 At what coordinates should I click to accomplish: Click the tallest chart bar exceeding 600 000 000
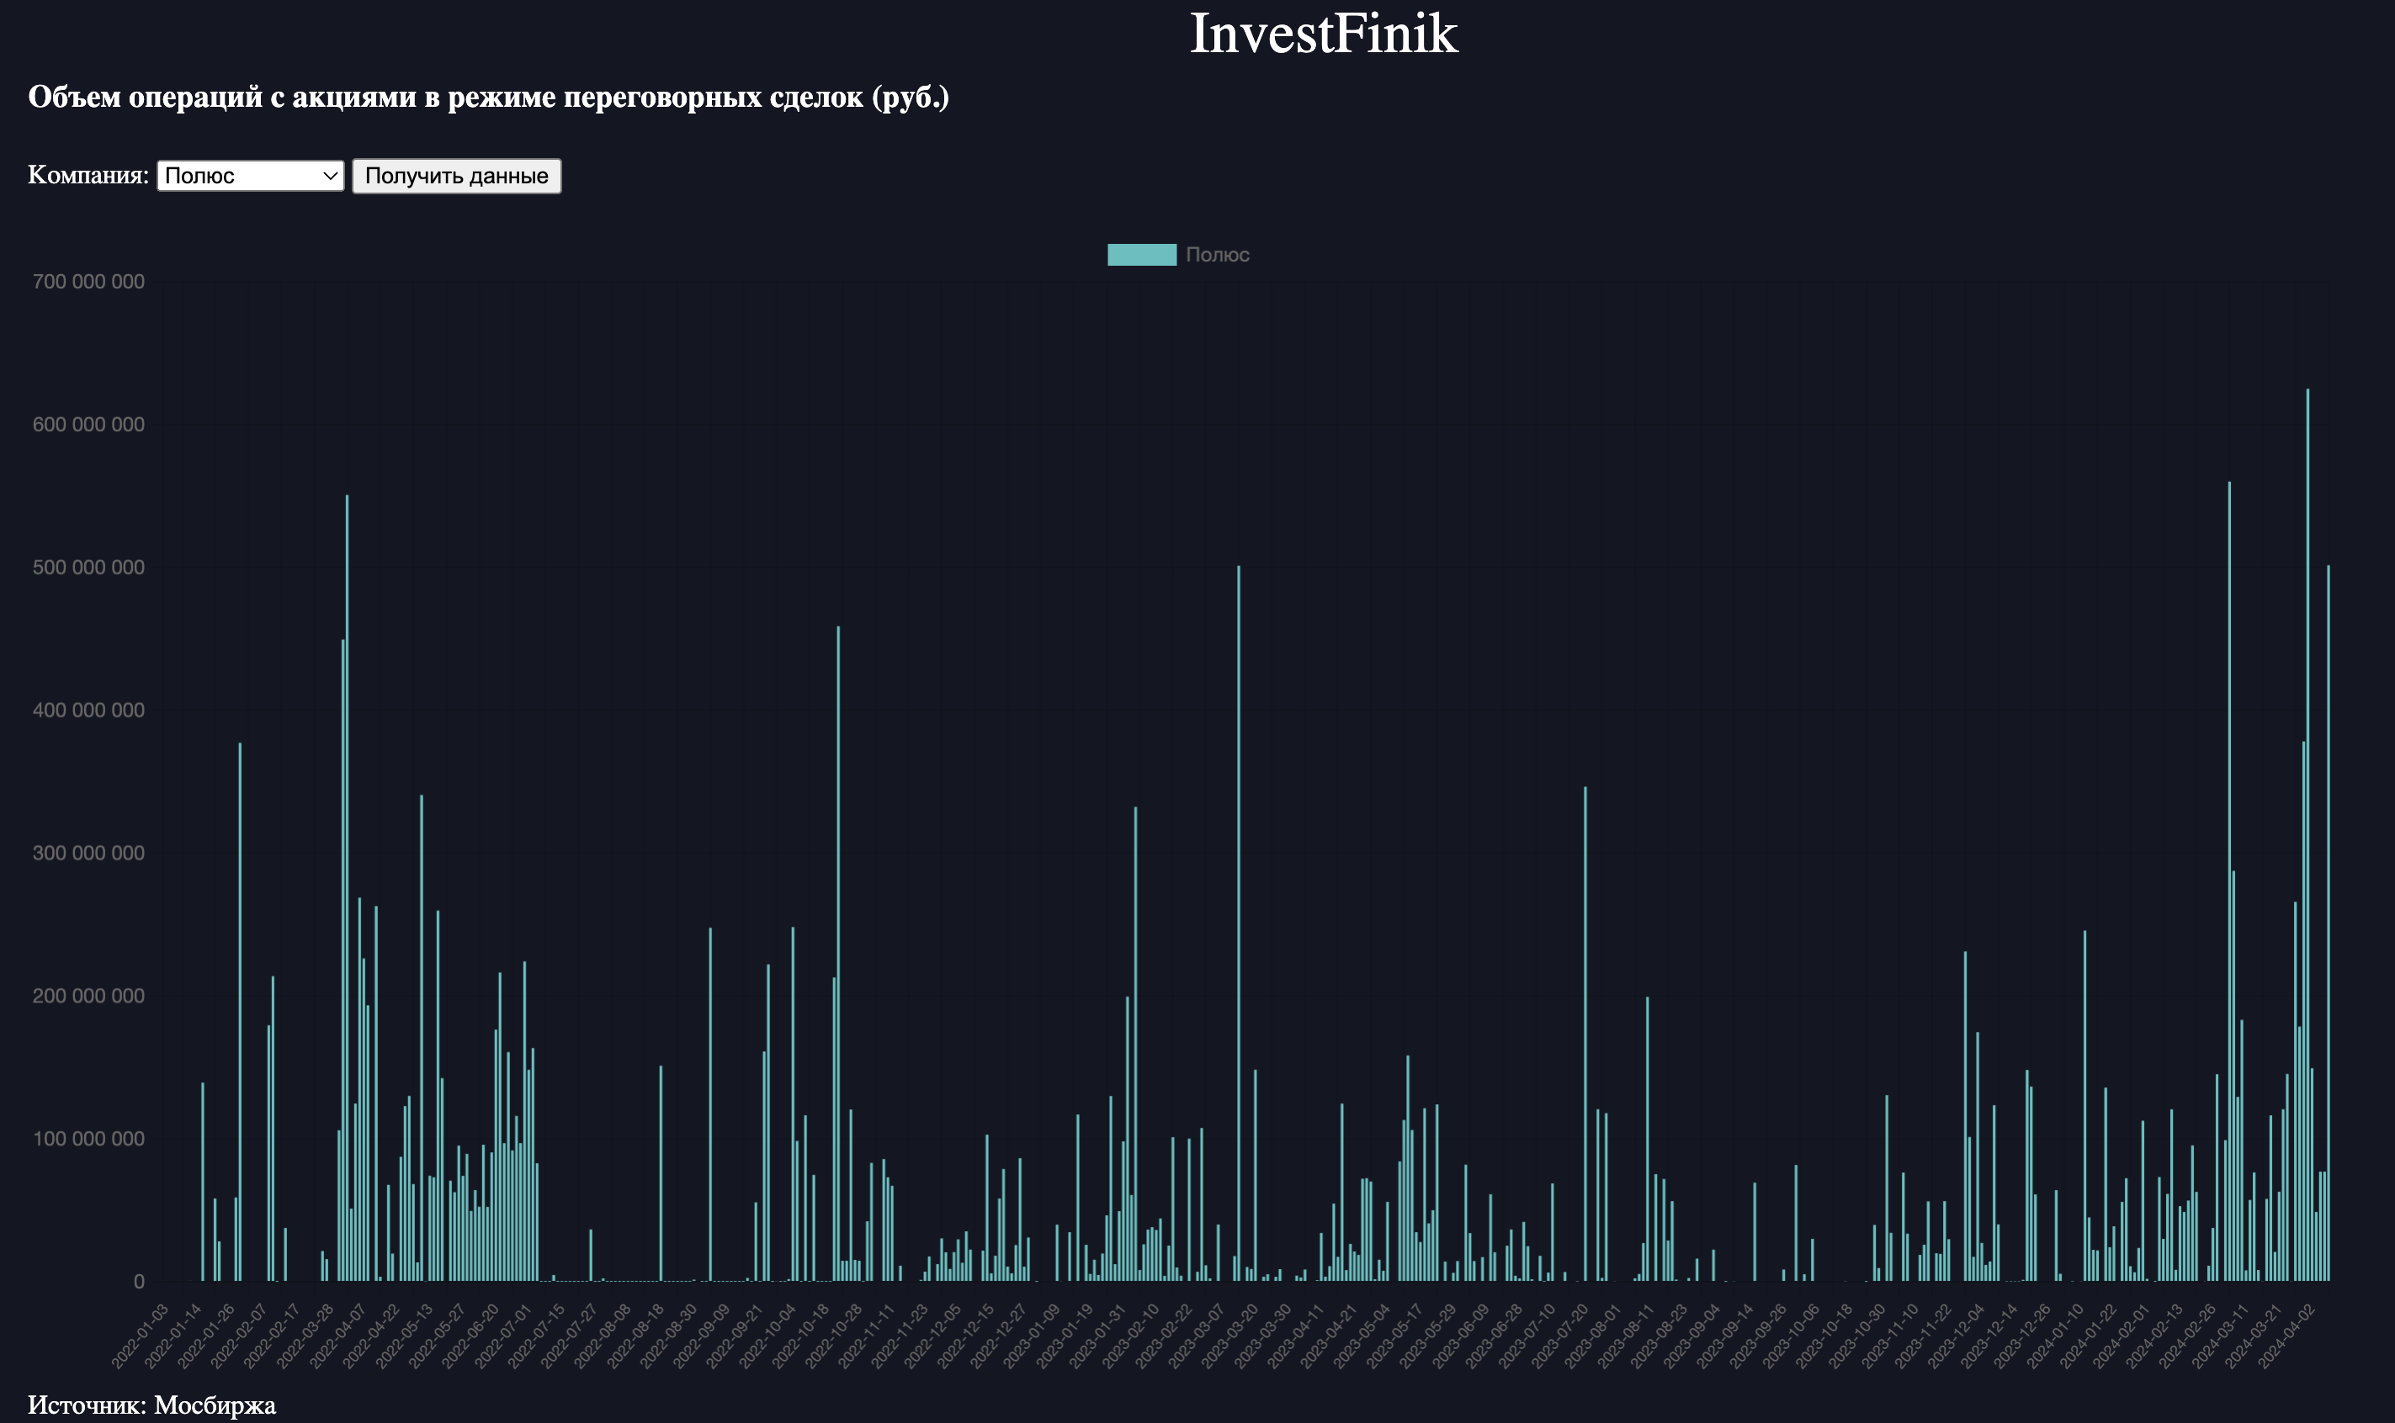(2307, 834)
